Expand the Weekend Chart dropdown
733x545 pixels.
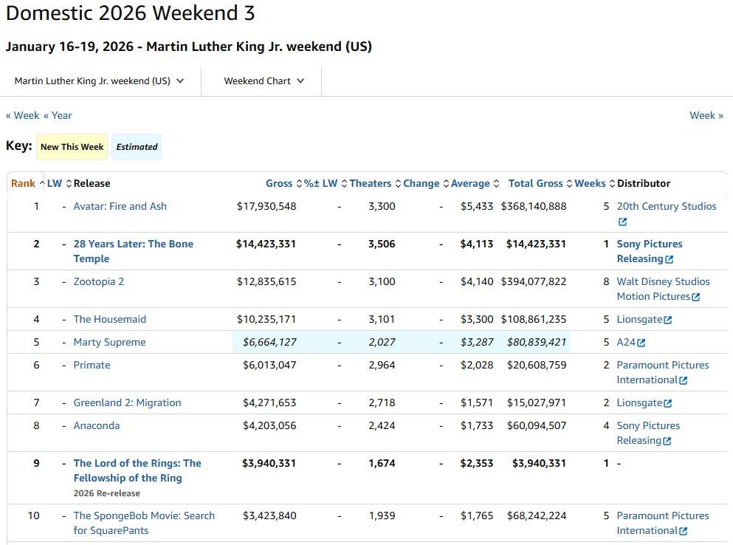click(x=264, y=81)
